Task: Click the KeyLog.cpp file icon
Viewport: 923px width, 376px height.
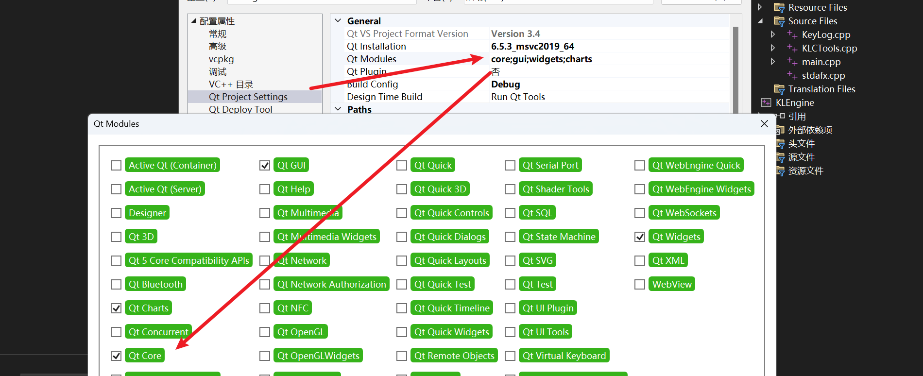Action: click(x=792, y=34)
